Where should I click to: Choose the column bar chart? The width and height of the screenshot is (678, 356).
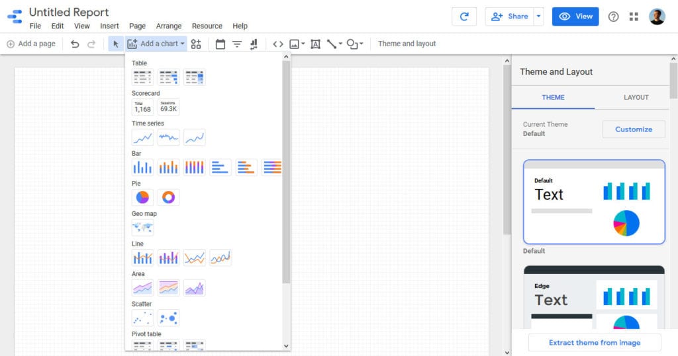pos(142,167)
